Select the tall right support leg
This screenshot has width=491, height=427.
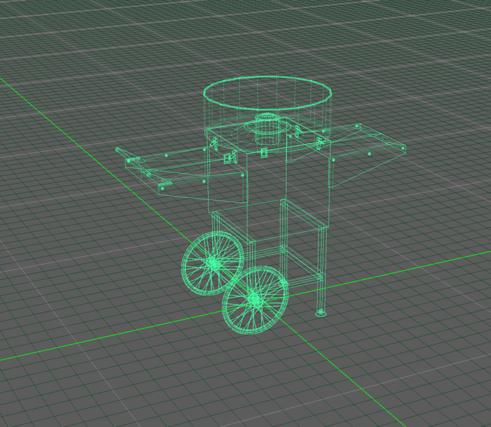click(x=321, y=270)
